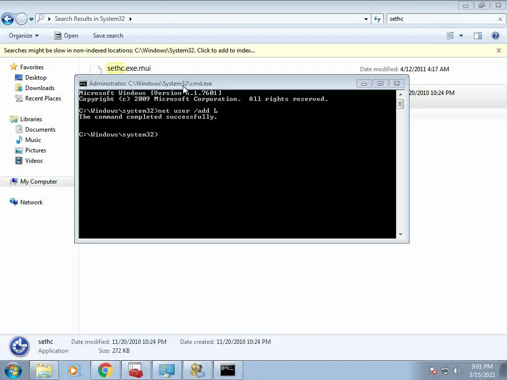Screen dimensions: 507x380
Task: Click the cmd.exe window system icon
Action: coord(83,84)
